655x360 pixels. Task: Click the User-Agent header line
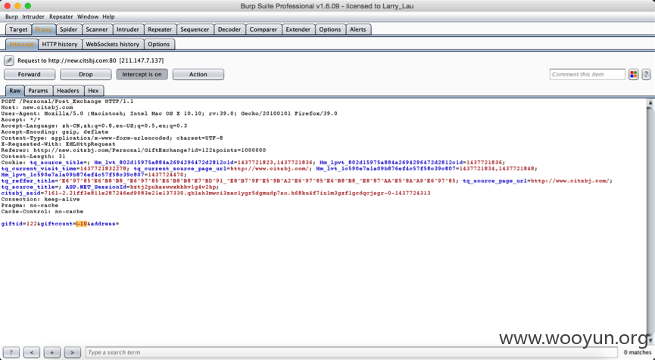[169, 113]
